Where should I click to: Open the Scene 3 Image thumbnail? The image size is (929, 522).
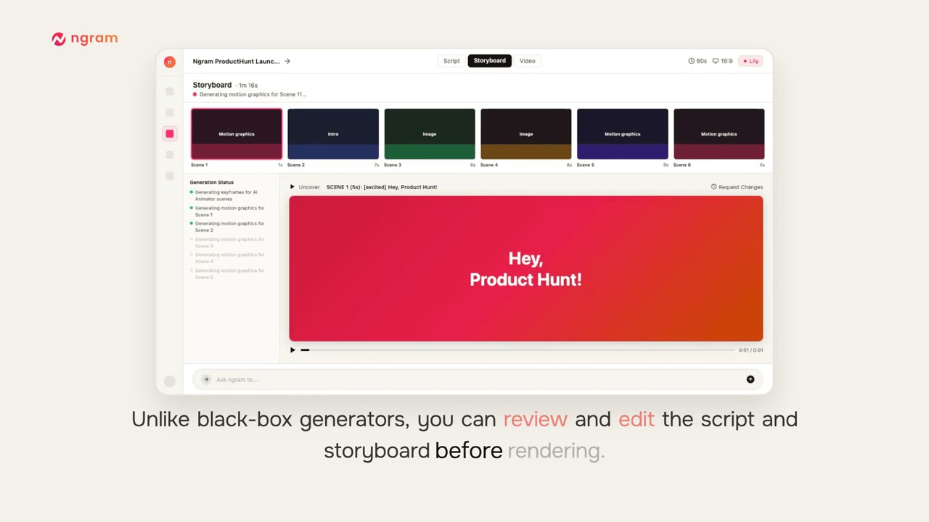click(430, 134)
